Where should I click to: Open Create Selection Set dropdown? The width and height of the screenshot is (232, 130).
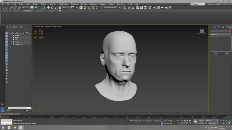click(x=111, y=7)
